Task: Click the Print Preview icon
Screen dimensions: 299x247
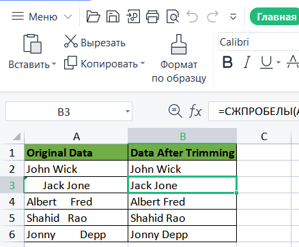Action: [x=173, y=16]
